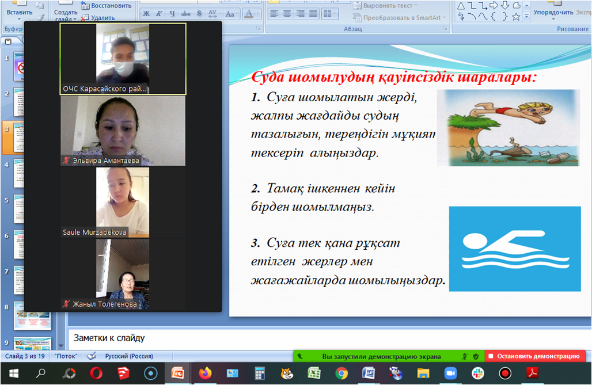Click Русский (Россия) language in status bar

click(129, 356)
